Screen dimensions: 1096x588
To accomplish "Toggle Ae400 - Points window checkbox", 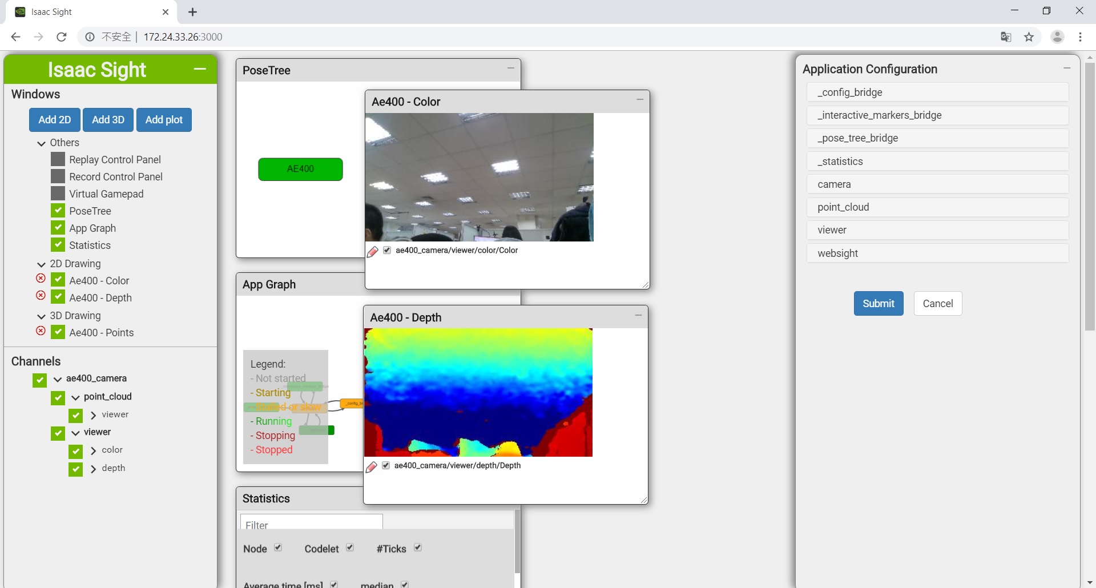I will pos(58,332).
